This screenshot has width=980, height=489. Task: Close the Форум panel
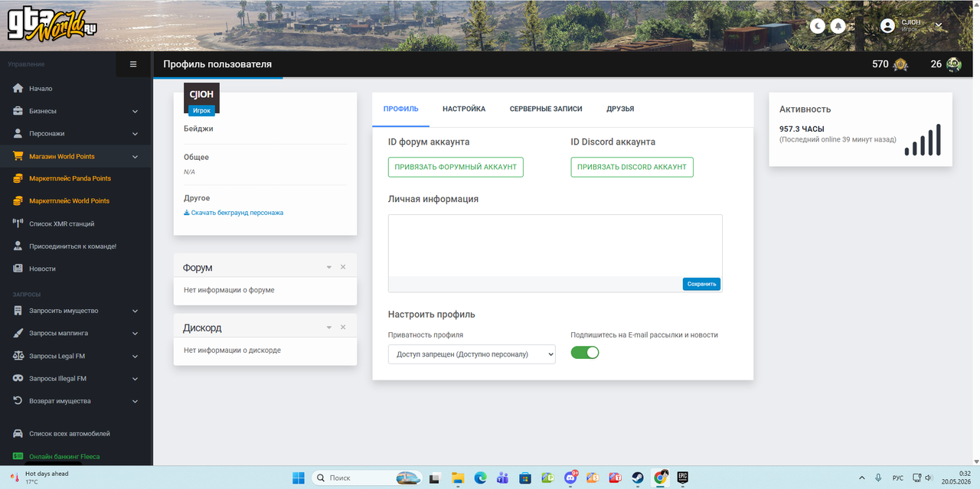[343, 267]
